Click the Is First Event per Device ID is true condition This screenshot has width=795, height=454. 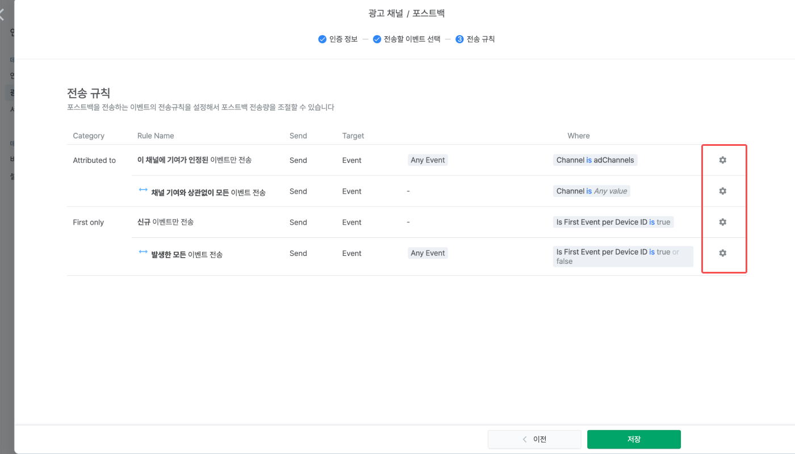613,222
